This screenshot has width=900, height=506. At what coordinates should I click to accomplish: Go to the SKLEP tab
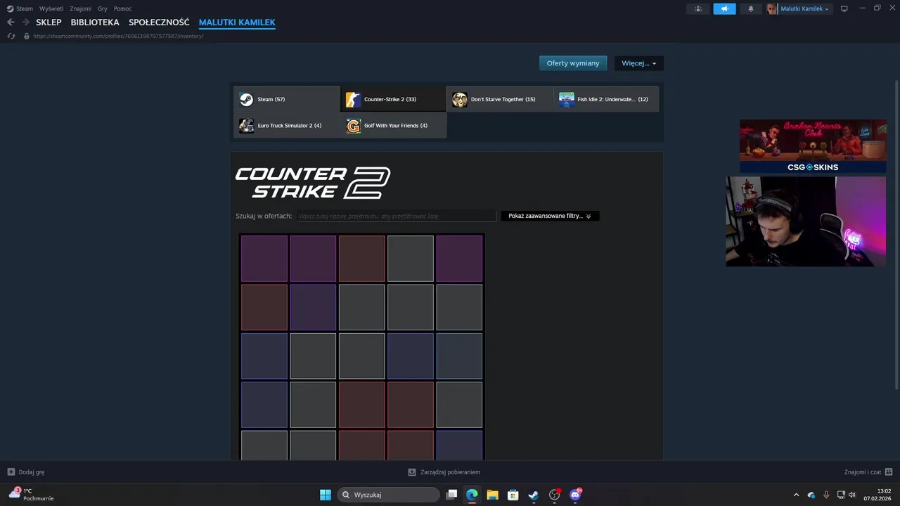click(x=49, y=22)
